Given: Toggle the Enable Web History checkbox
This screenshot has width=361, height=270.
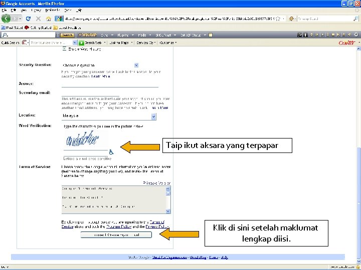Looking at the screenshot, I should tap(65, 48).
